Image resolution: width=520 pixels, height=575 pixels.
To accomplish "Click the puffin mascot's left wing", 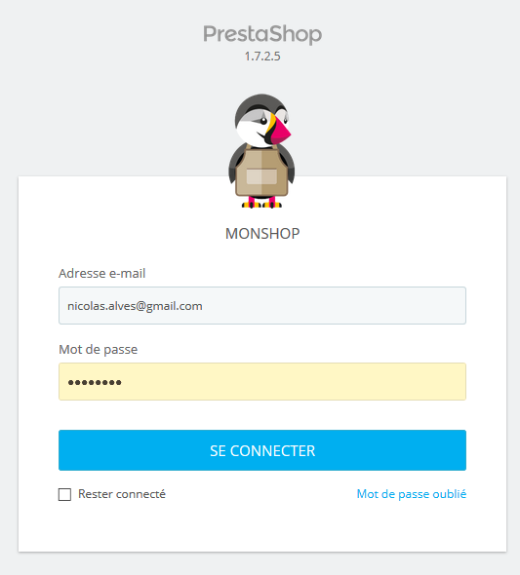I will coord(235,163).
